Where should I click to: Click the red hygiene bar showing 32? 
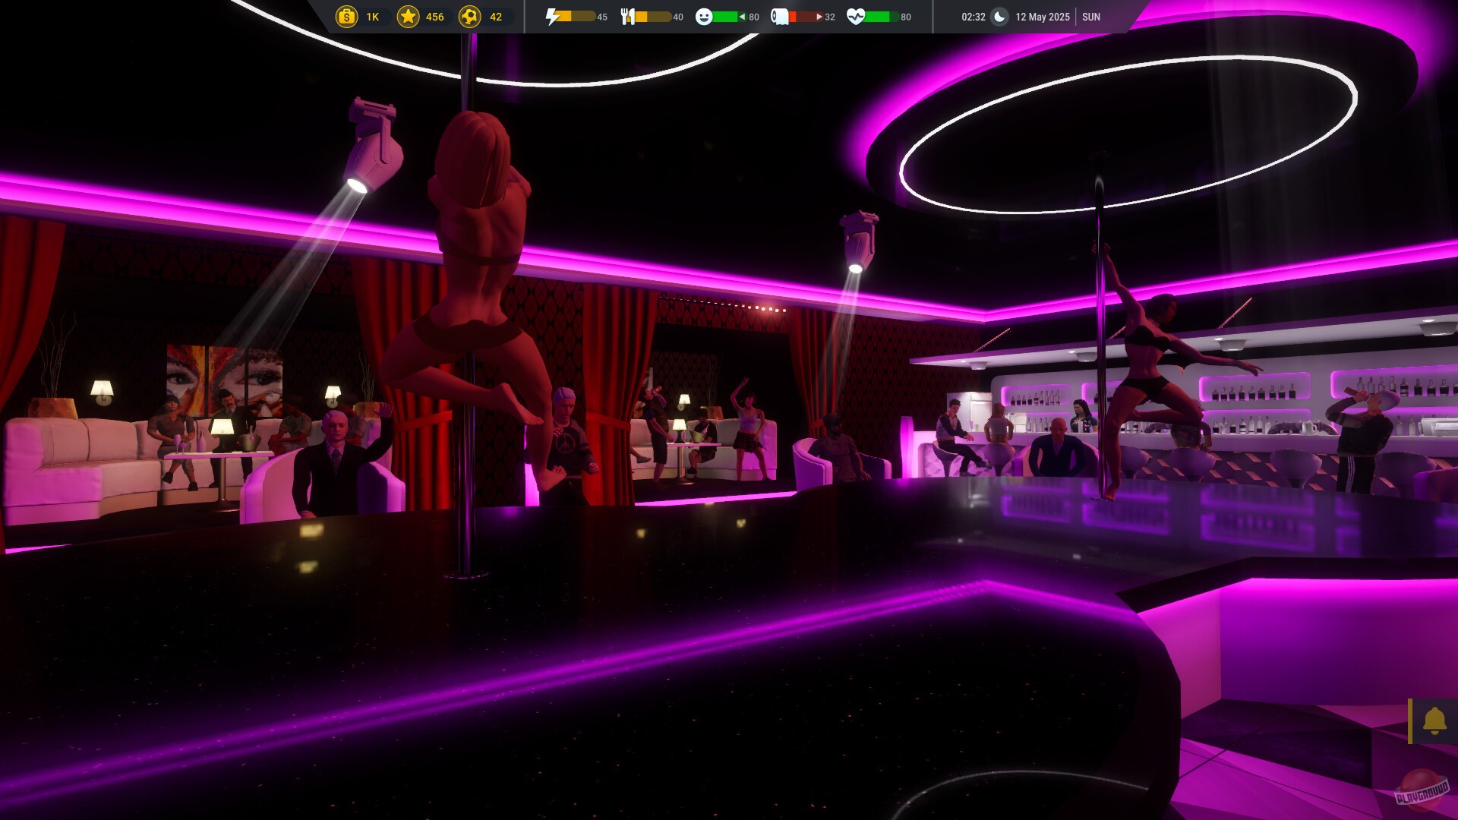pos(805,17)
